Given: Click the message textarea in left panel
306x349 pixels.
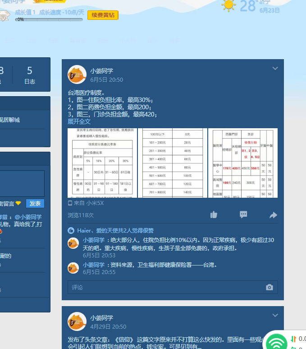Looking at the screenshot, I should [x=22, y=184].
